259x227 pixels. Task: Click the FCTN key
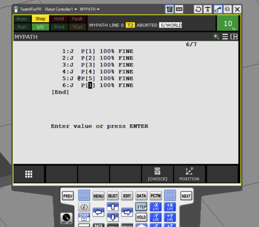[x=156, y=196]
